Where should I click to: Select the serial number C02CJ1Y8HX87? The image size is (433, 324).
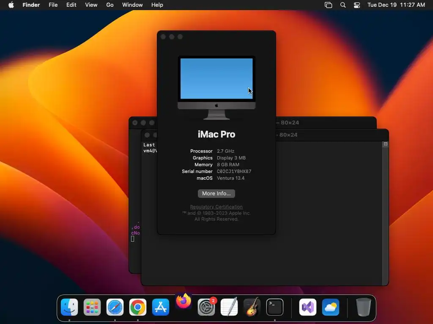click(234, 171)
